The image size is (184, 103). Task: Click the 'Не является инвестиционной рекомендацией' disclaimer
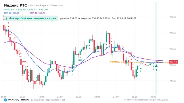(146, 100)
